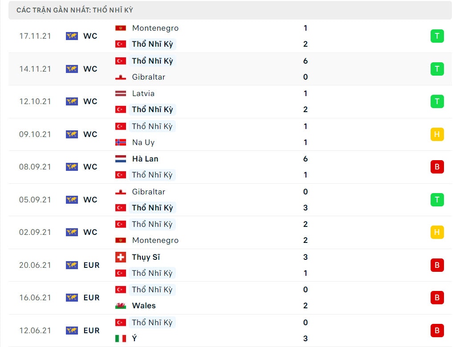
Task: Open the Gibraltar team link in 14.11.21 match
Action: (x=148, y=77)
